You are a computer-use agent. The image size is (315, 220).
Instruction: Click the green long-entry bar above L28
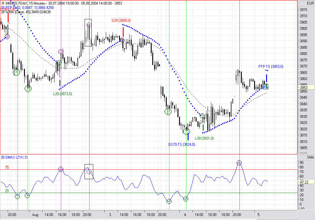click(60, 83)
